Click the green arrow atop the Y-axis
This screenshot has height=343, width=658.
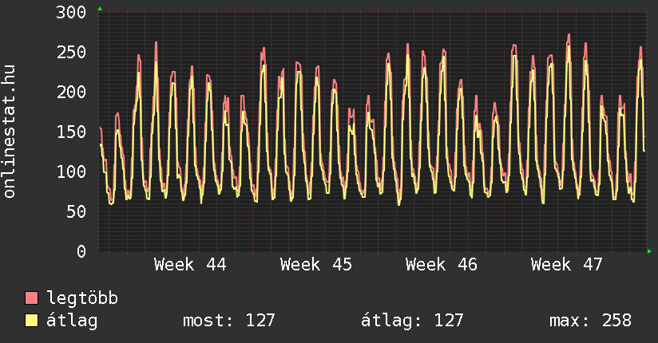[x=99, y=9]
